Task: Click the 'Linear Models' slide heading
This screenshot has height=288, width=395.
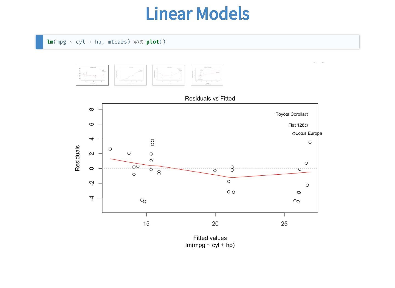Action: 198,14
